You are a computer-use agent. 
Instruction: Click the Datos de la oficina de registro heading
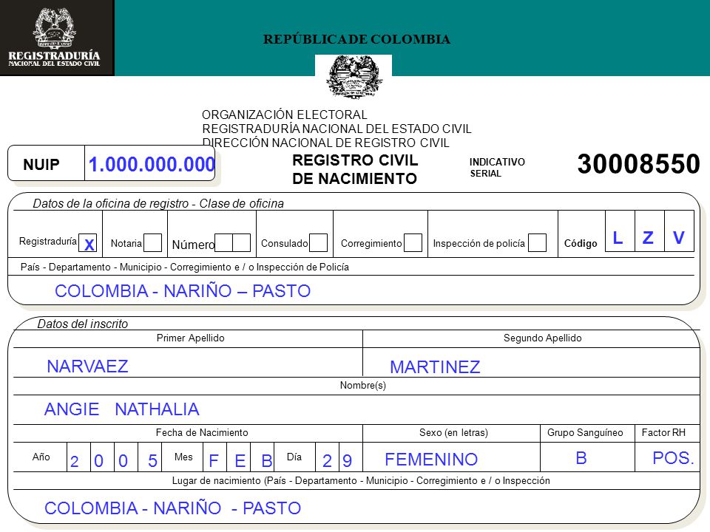click(x=158, y=204)
